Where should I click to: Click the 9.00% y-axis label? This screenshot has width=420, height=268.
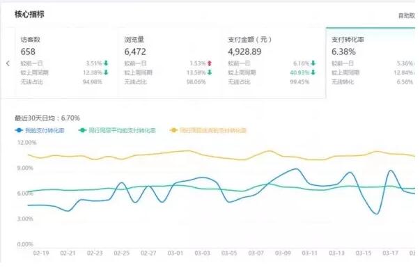(x=25, y=168)
